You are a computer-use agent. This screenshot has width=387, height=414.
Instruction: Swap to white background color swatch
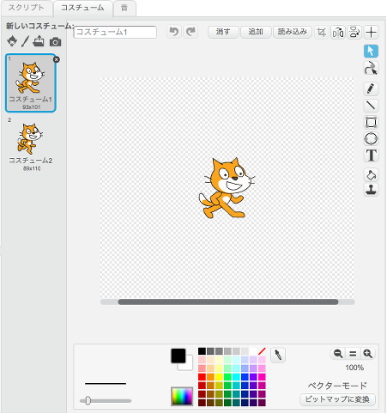point(189,366)
